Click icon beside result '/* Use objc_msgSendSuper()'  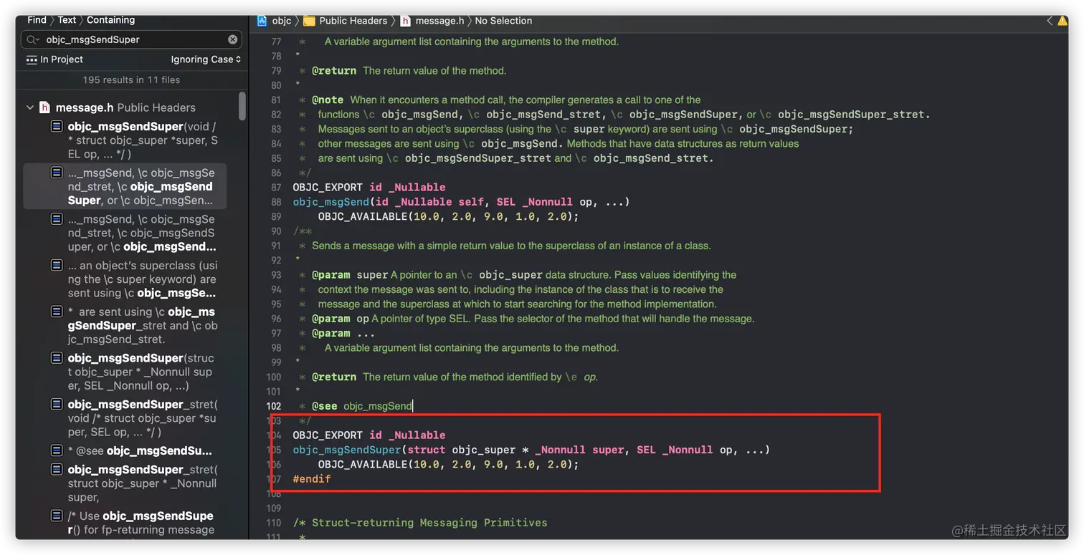(57, 516)
